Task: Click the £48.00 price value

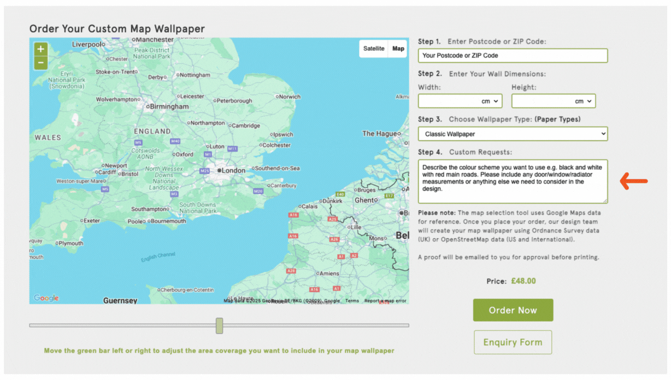Action: 523,281
